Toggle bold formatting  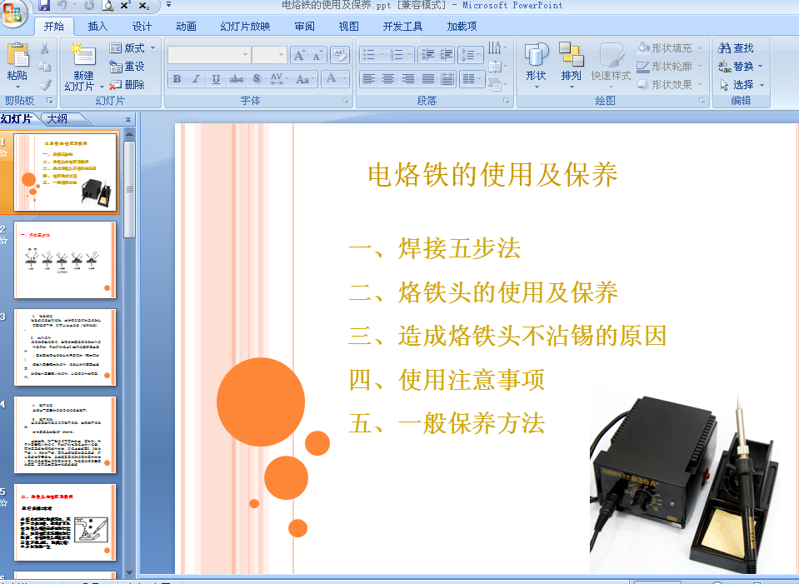pyautogui.click(x=177, y=79)
